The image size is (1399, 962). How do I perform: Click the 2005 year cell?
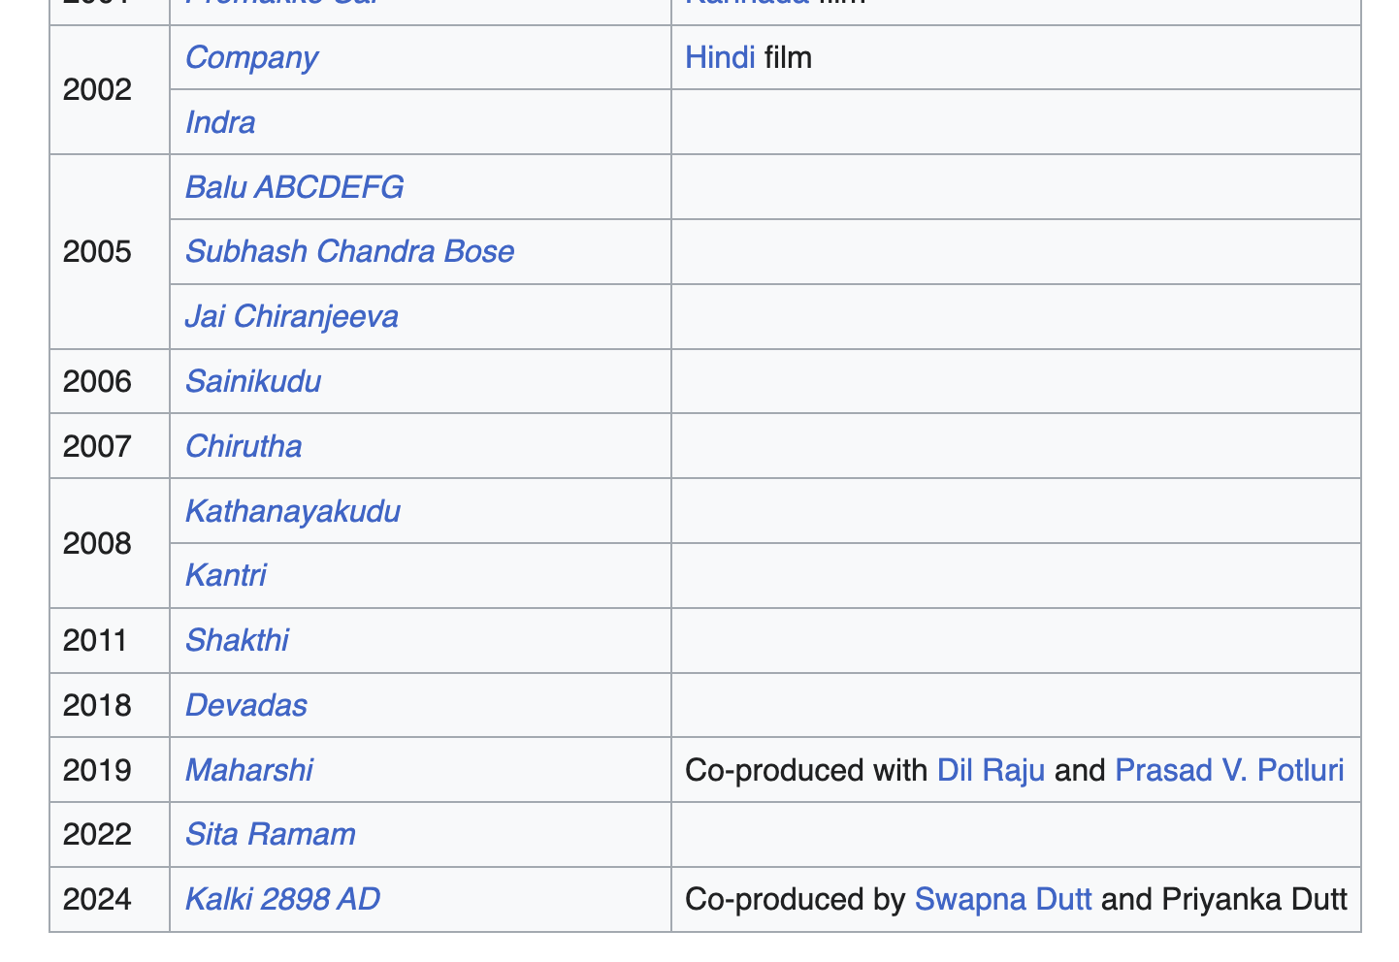click(97, 252)
